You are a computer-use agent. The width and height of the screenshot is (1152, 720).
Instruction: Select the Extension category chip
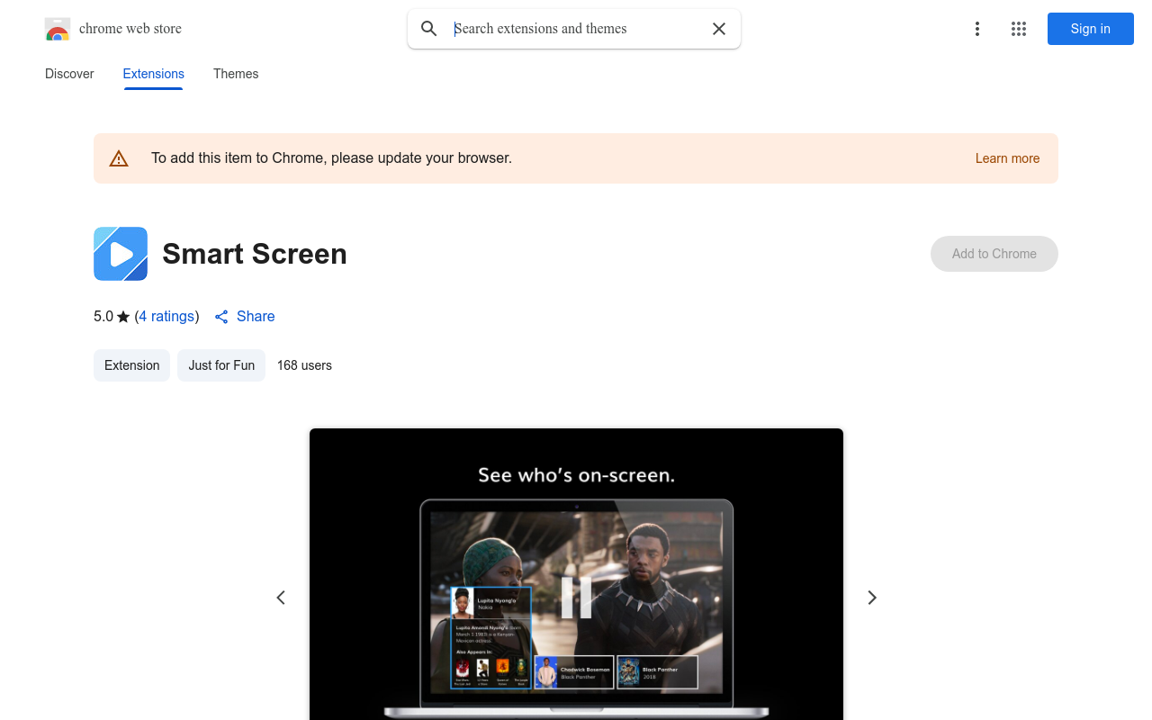click(131, 365)
